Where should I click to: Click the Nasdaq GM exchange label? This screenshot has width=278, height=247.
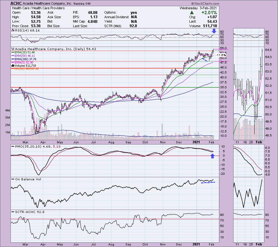81,3
